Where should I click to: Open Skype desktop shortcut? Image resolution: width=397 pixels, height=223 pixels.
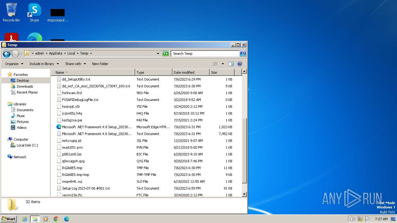(34, 12)
